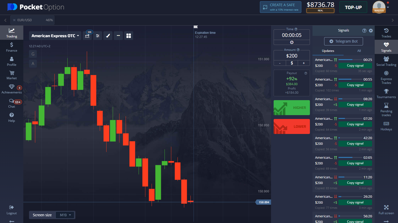Screen dimensions: 398x223
Task: Toggle the multi-chart grid view
Action: click(129, 36)
